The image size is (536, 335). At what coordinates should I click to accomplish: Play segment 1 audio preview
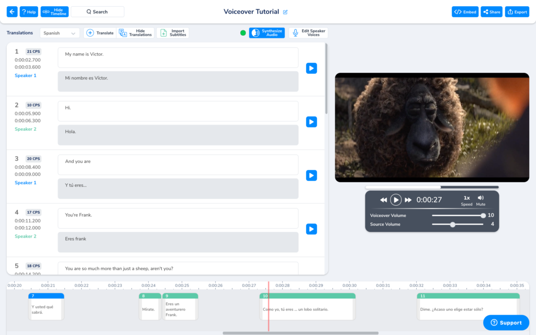[x=311, y=68]
